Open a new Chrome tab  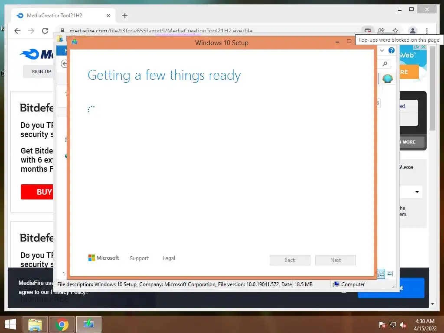(125, 16)
